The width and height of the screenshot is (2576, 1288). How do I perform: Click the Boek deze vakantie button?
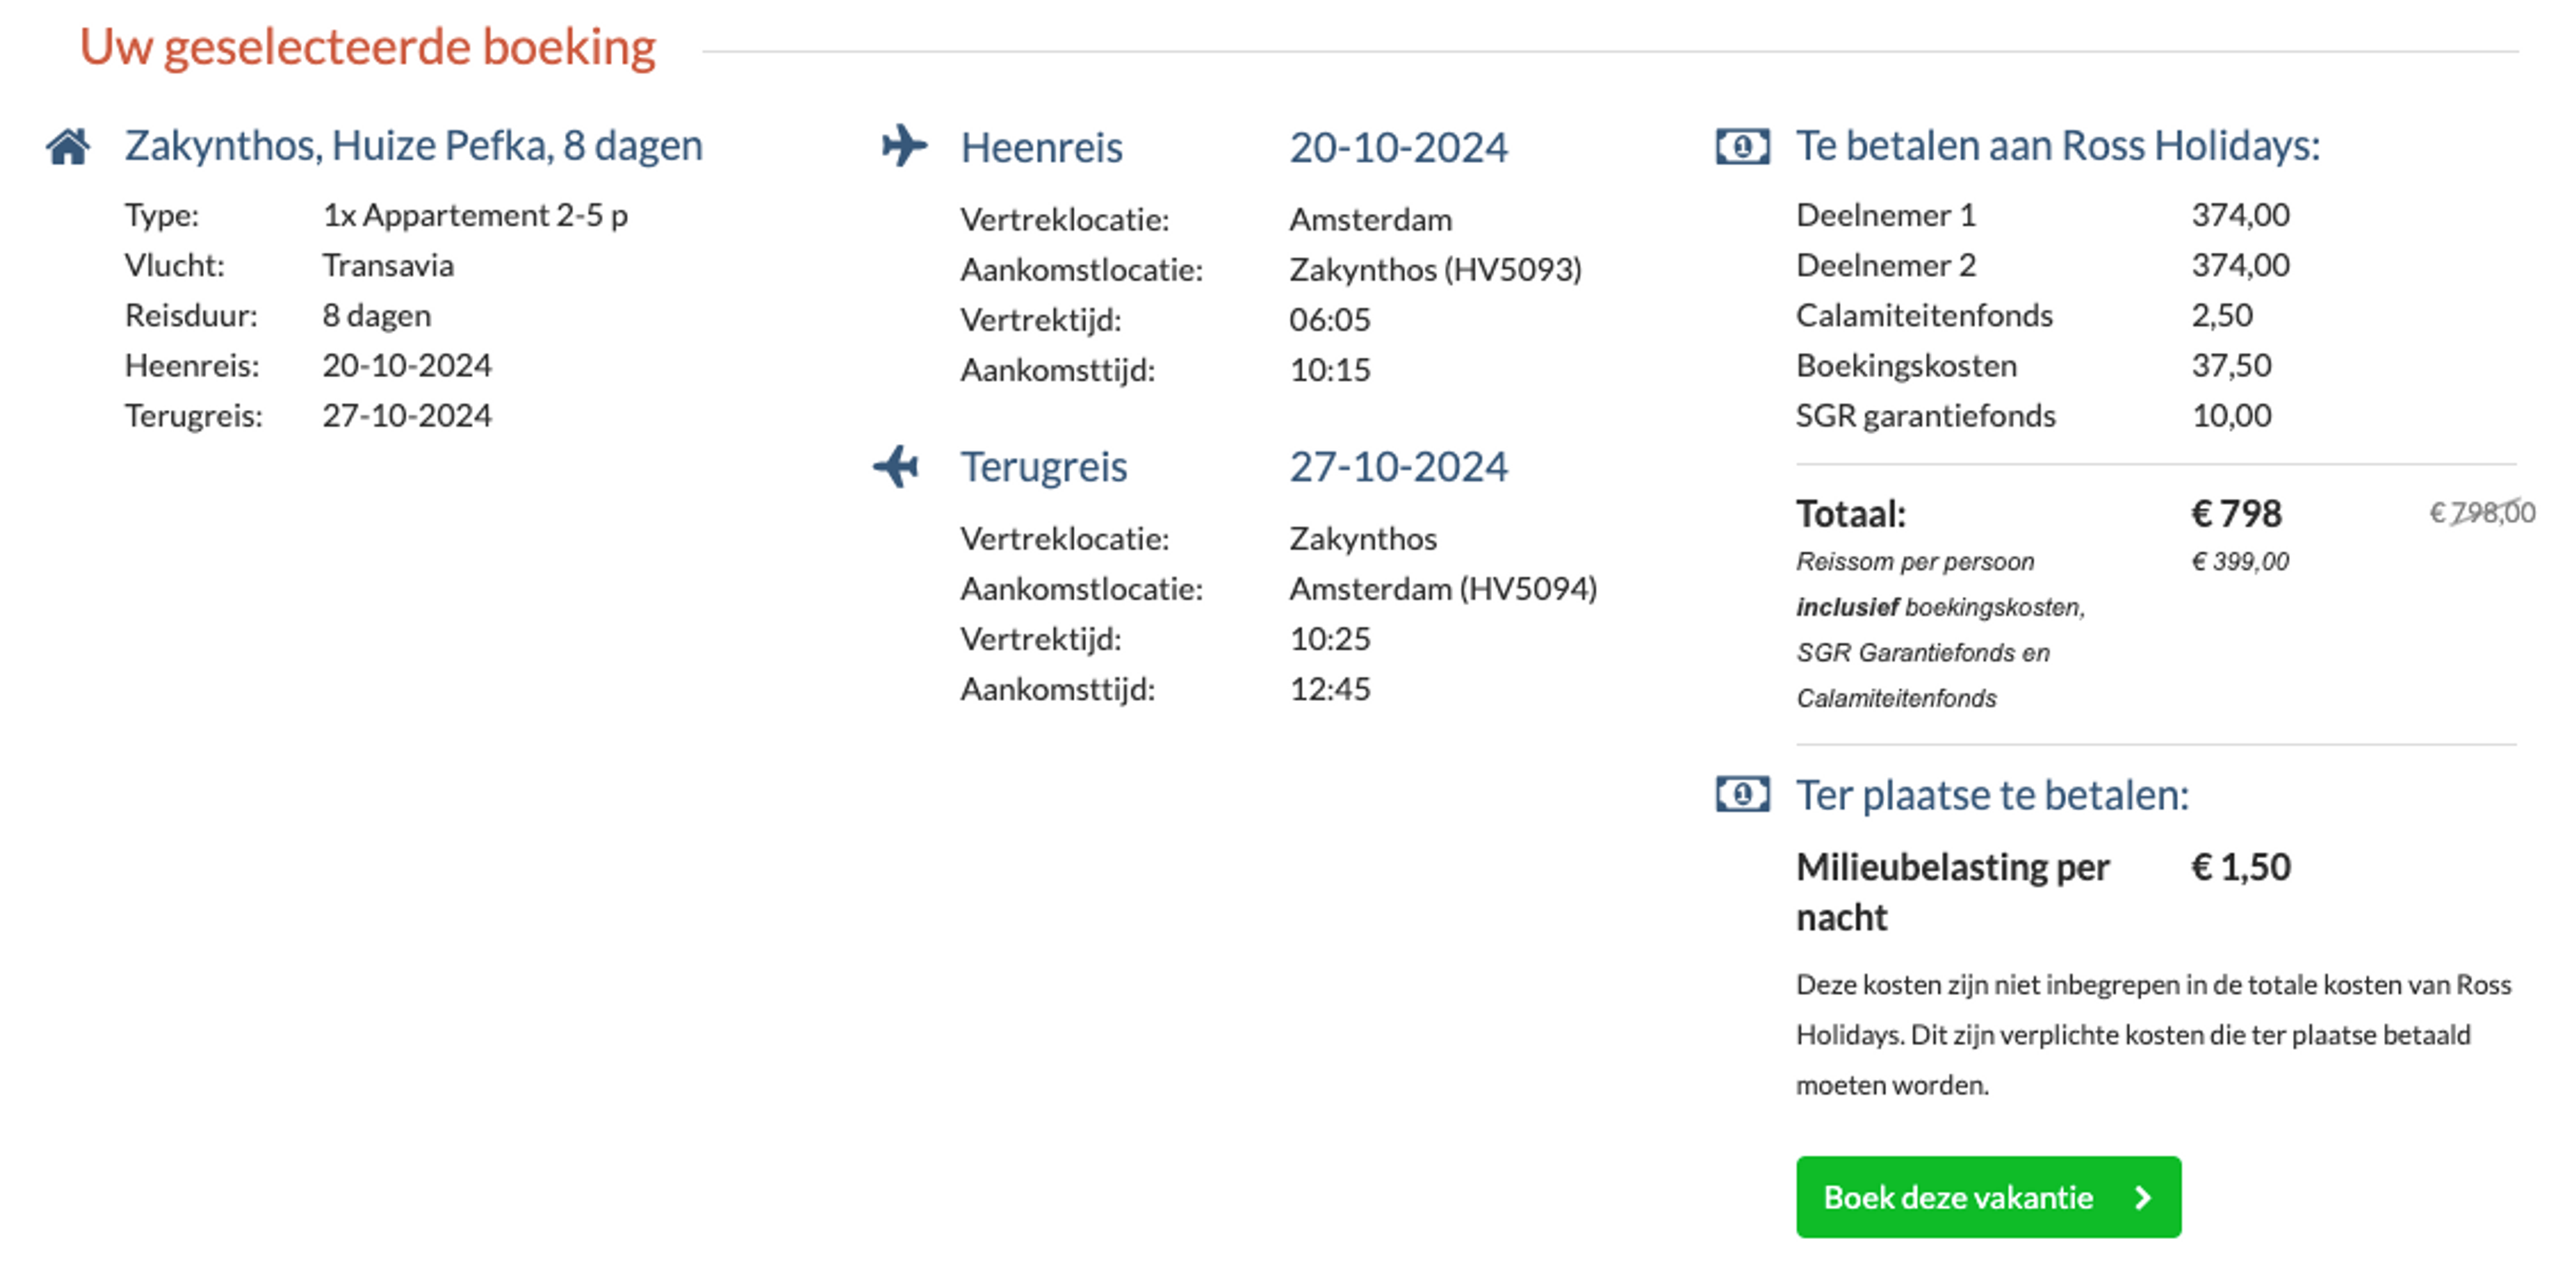pos(1988,1197)
